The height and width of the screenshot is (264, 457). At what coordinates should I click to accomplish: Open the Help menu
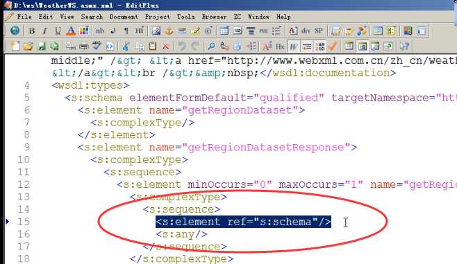pyautogui.click(x=283, y=17)
